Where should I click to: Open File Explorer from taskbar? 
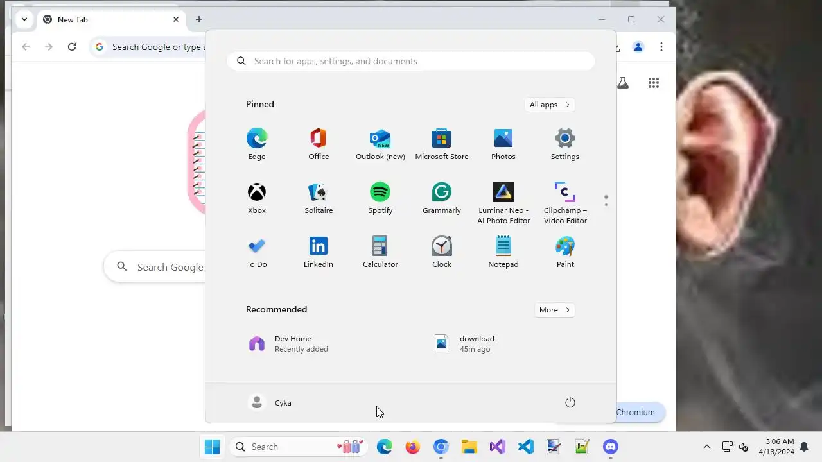(x=469, y=447)
